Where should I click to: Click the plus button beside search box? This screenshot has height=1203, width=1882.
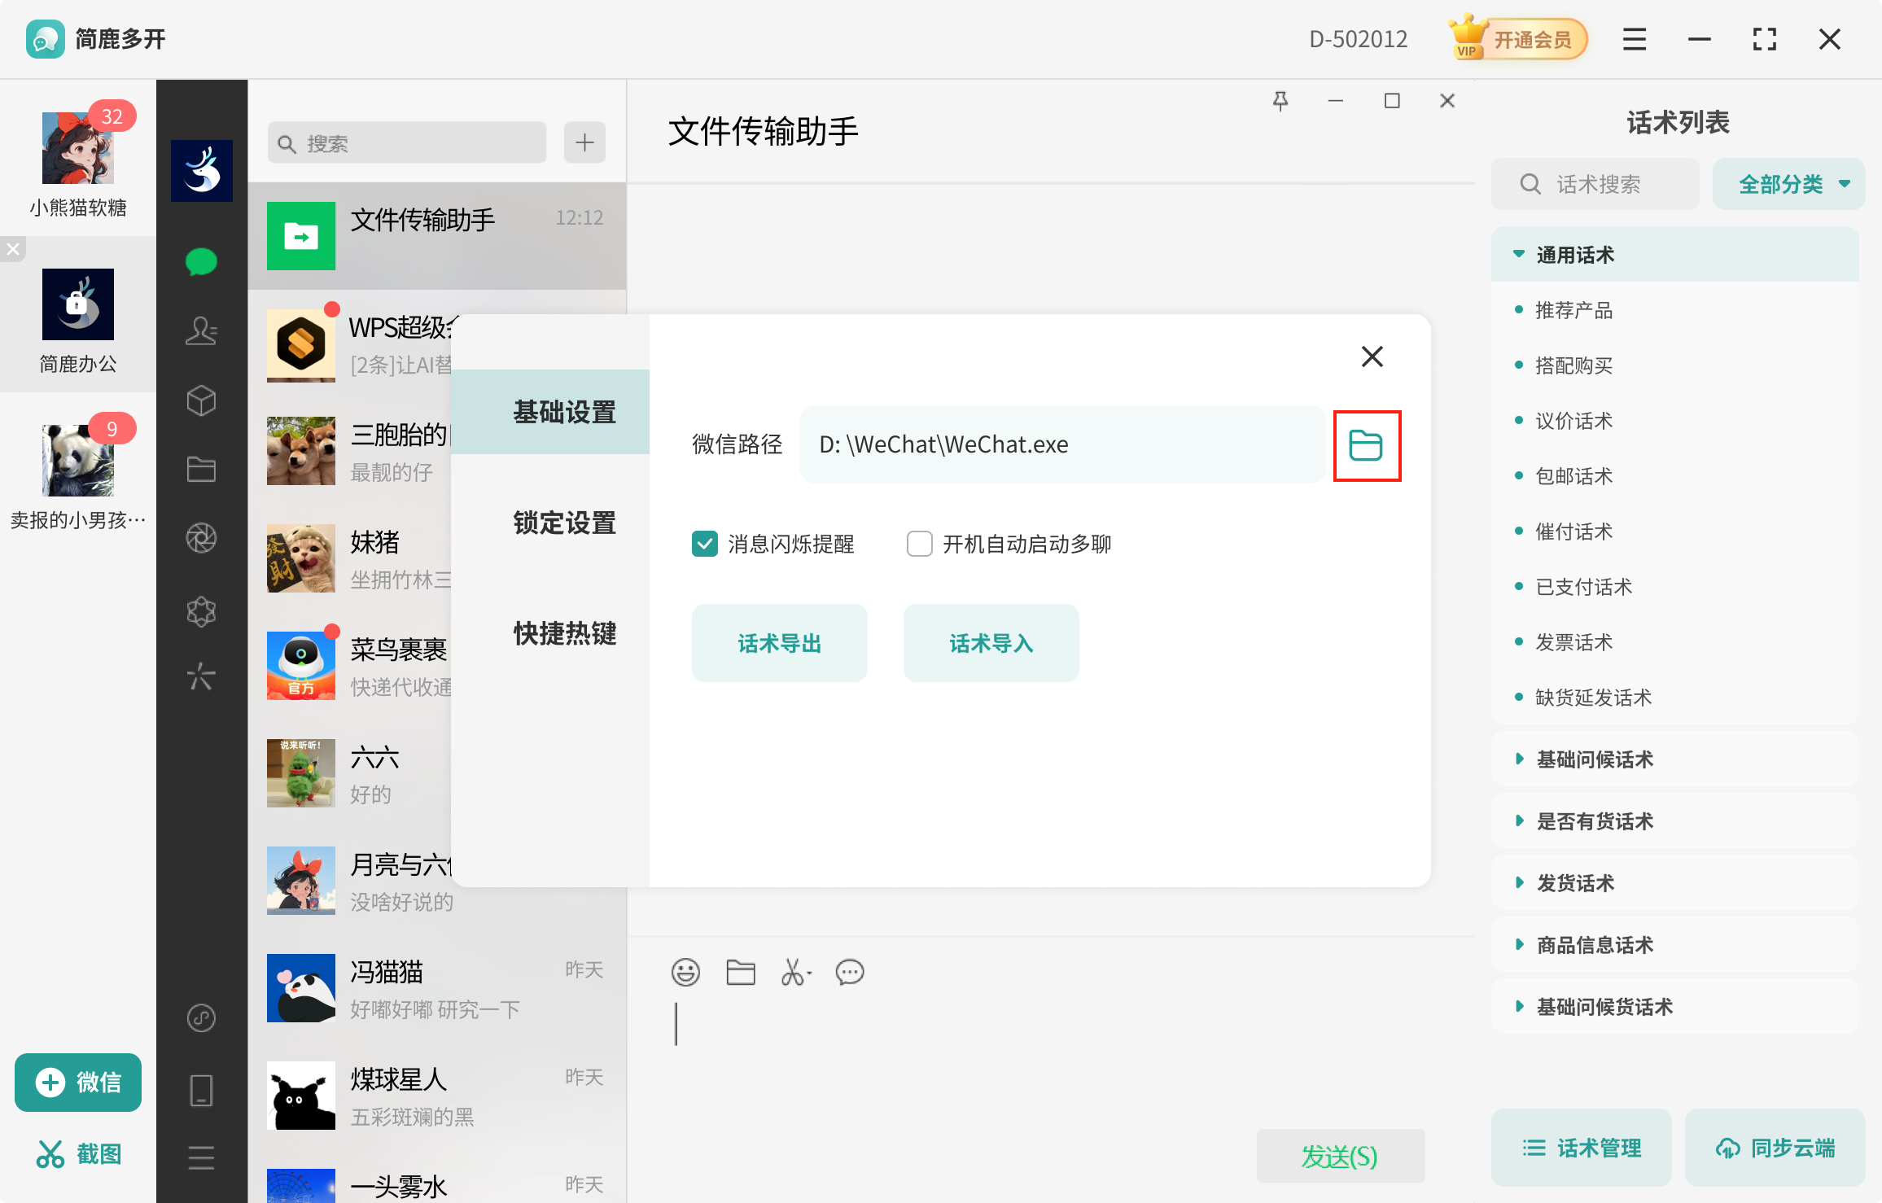(584, 143)
